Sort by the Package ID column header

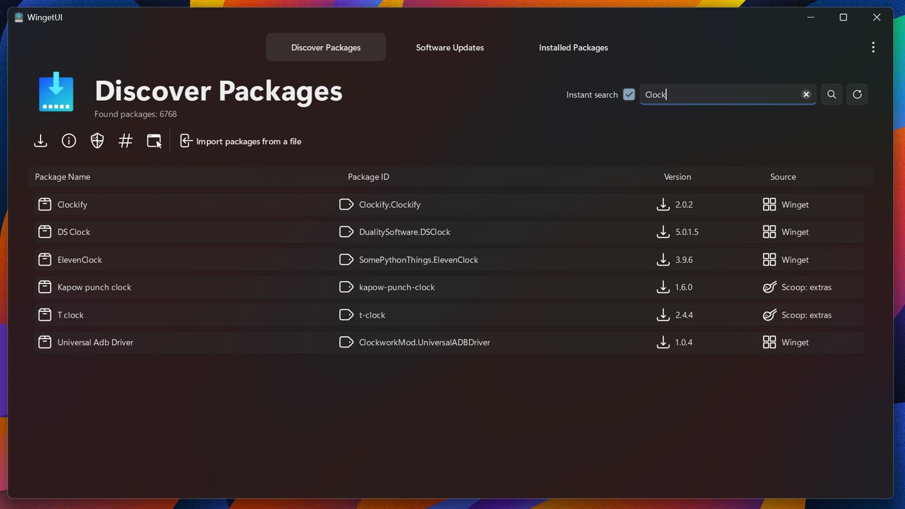pos(369,177)
